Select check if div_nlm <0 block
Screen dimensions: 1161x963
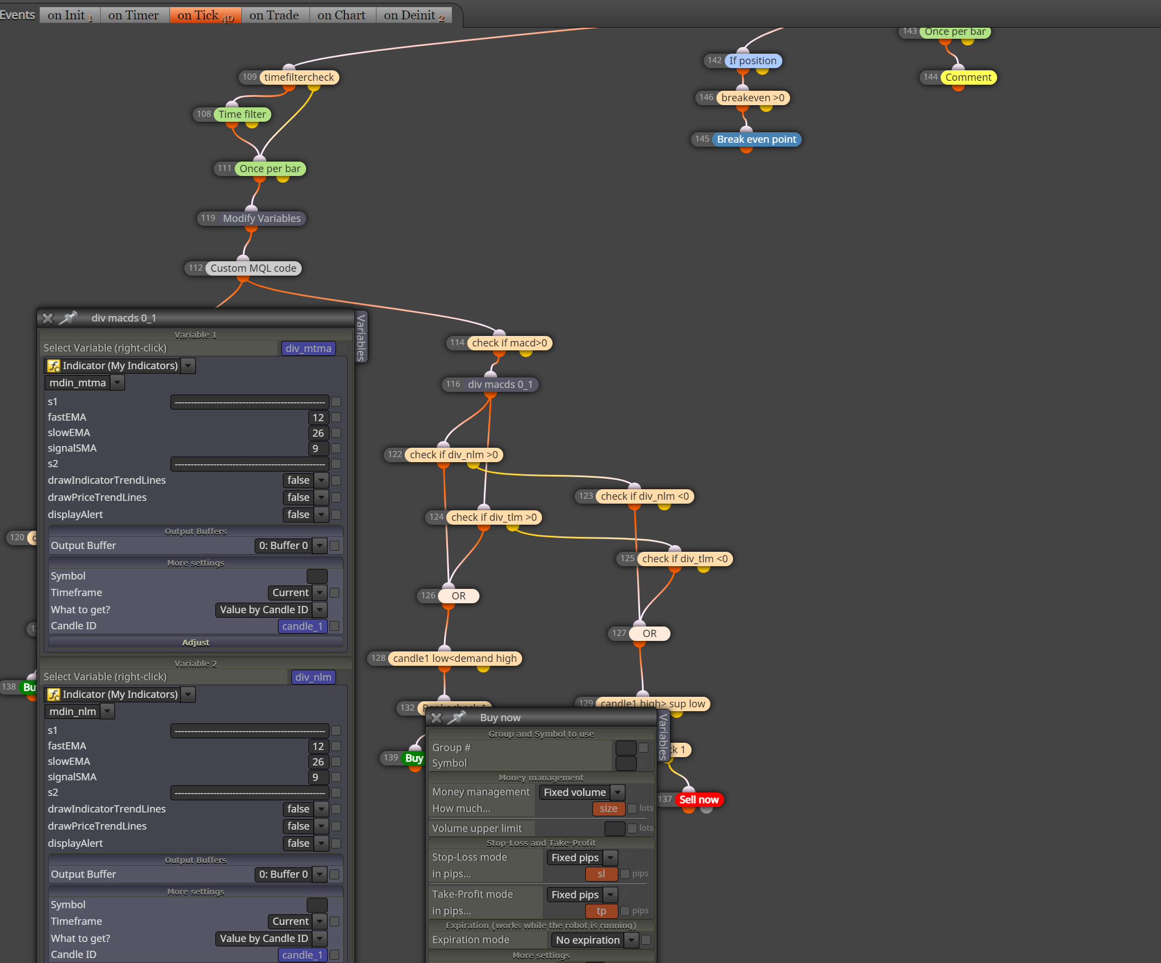[645, 496]
